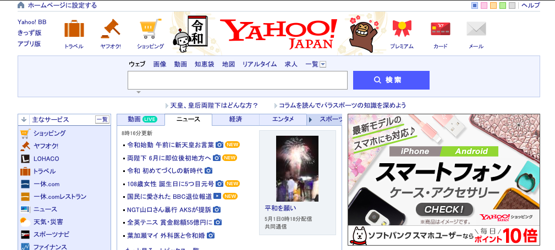This screenshot has width=555, height=250.
Task: Click the home icon beside ホームページに設定する
Action: pyautogui.click(x=21, y=5)
